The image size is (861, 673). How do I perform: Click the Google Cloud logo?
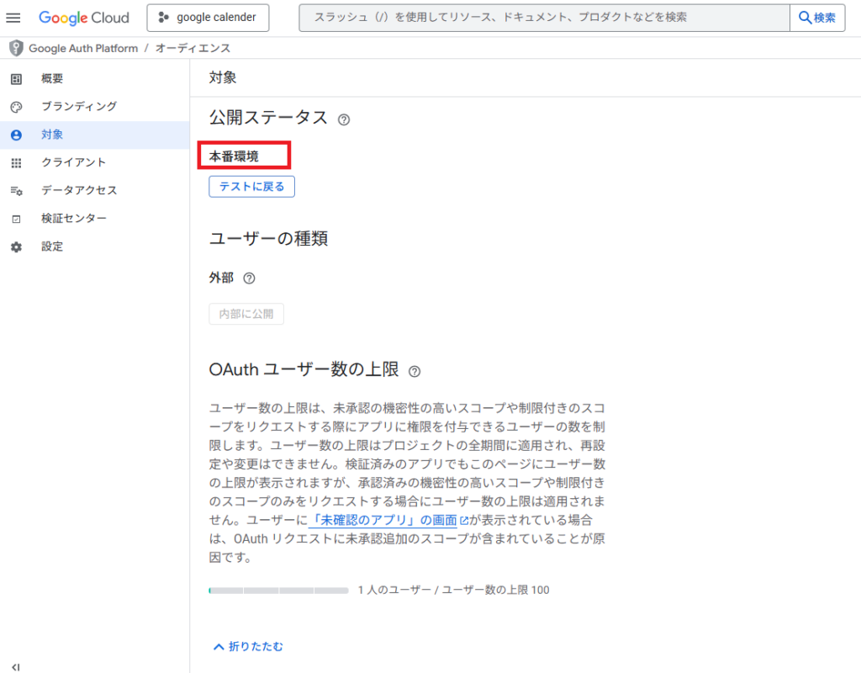tap(84, 18)
